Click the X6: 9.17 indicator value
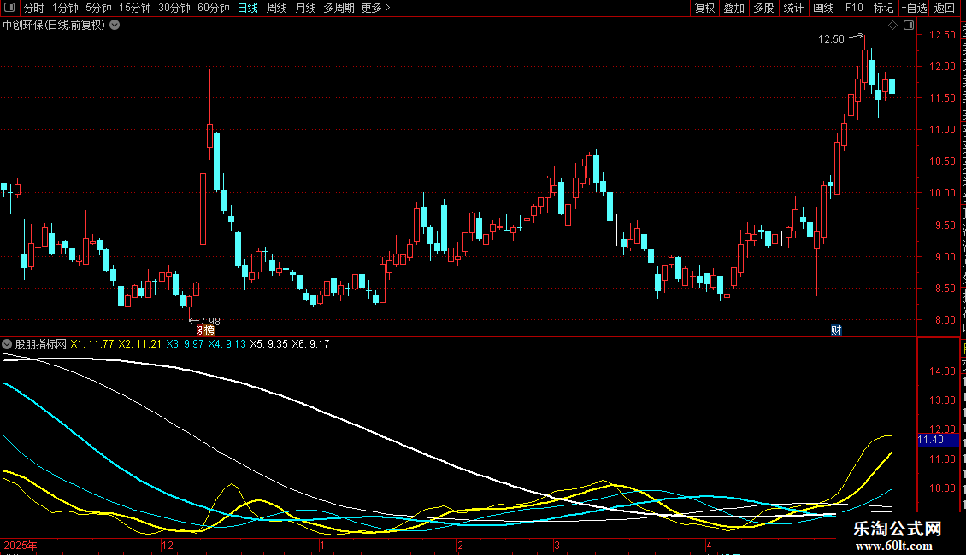The height and width of the screenshot is (555, 966). point(310,344)
